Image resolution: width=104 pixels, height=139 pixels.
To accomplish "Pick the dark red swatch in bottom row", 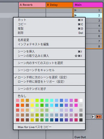I will (18, 120).
